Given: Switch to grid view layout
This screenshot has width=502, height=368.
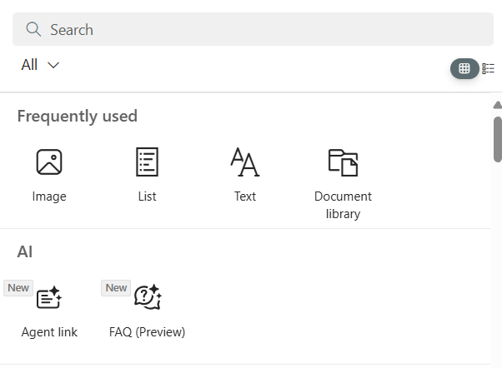Looking at the screenshot, I should tap(464, 68).
